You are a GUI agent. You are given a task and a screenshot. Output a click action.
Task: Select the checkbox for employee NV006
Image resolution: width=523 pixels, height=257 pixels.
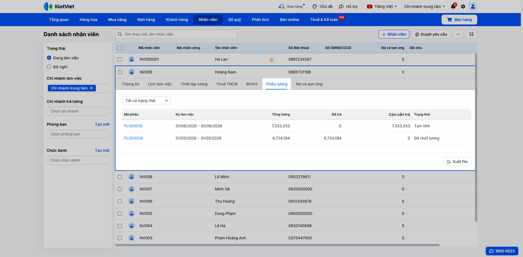[x=120, y=201]
